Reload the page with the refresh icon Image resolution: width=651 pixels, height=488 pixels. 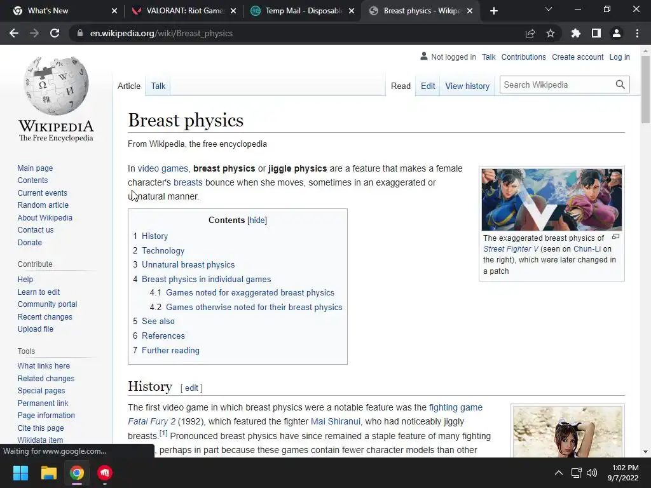tap(55, 33)
